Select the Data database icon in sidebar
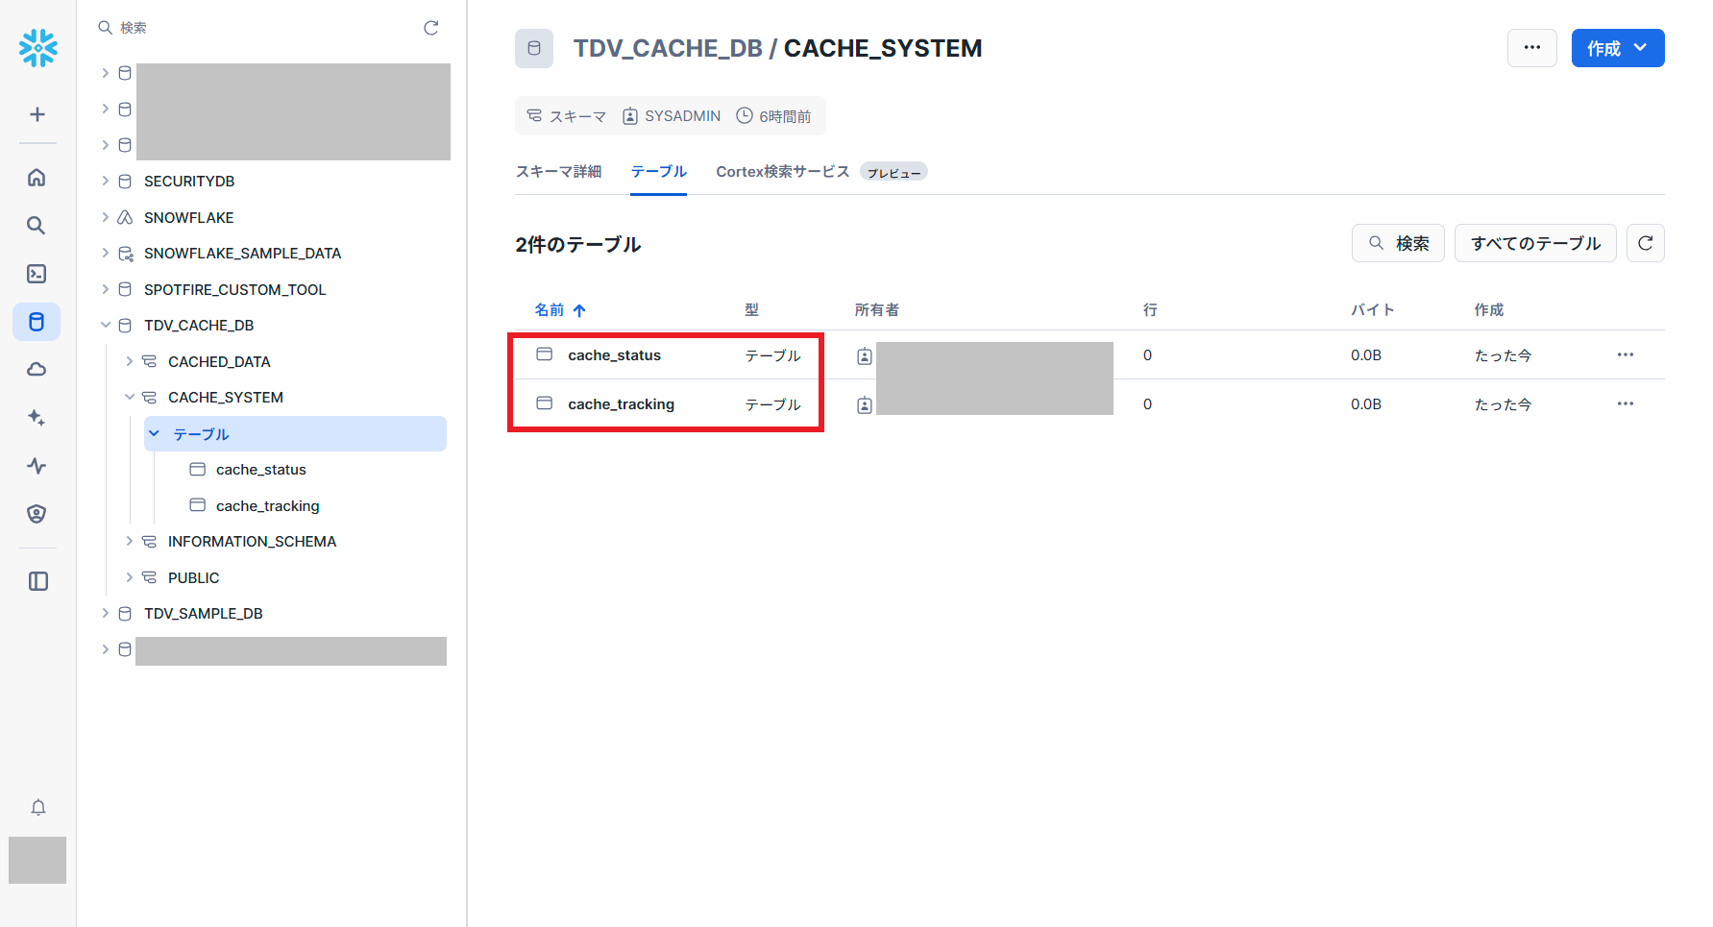Image resolution: width=1713 pixels, height=927 pixels. coord(37,322)
